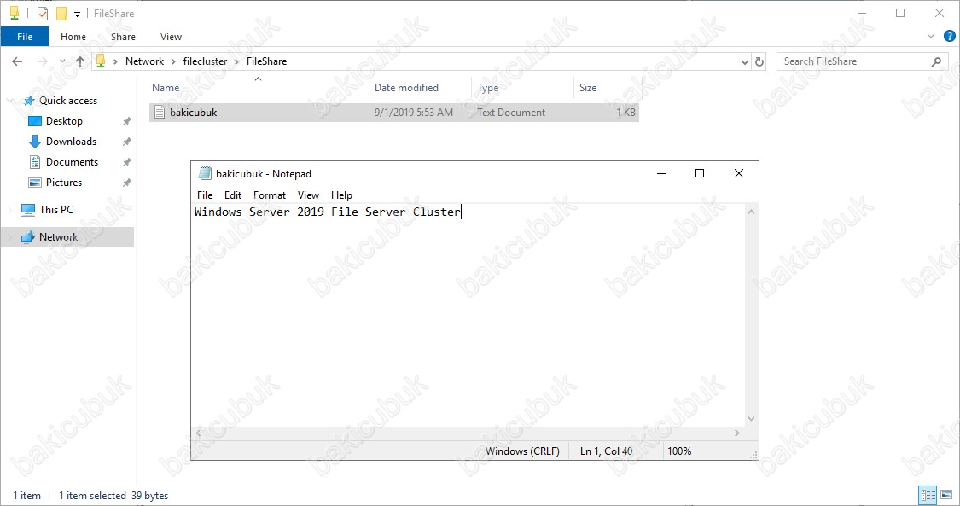The height and width of the screenshot is (506, 960).
Task: Expand the chevron after Network breadcrumb
Action: 173,61
